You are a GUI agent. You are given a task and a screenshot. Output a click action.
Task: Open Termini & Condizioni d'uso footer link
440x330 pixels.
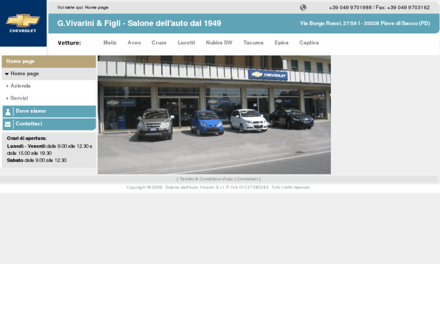[206, 179]
